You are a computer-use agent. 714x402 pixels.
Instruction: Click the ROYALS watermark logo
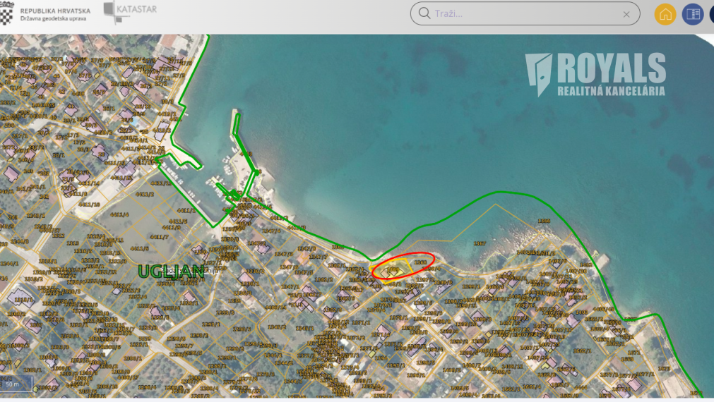click(595, 74)
